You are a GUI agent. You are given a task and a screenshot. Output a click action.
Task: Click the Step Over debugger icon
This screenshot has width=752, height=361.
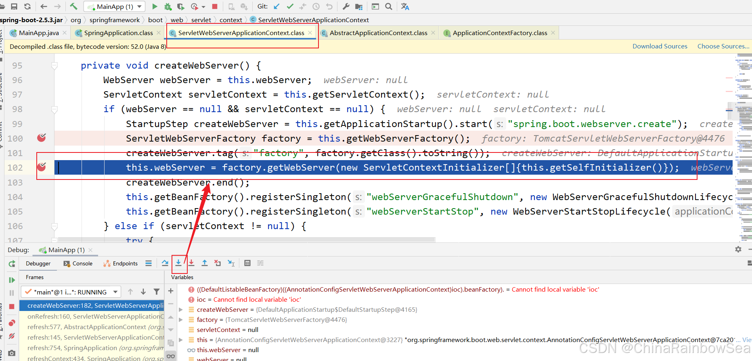click(165, 263)
